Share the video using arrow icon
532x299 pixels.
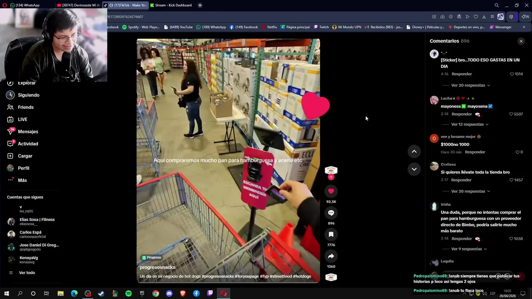331,256
